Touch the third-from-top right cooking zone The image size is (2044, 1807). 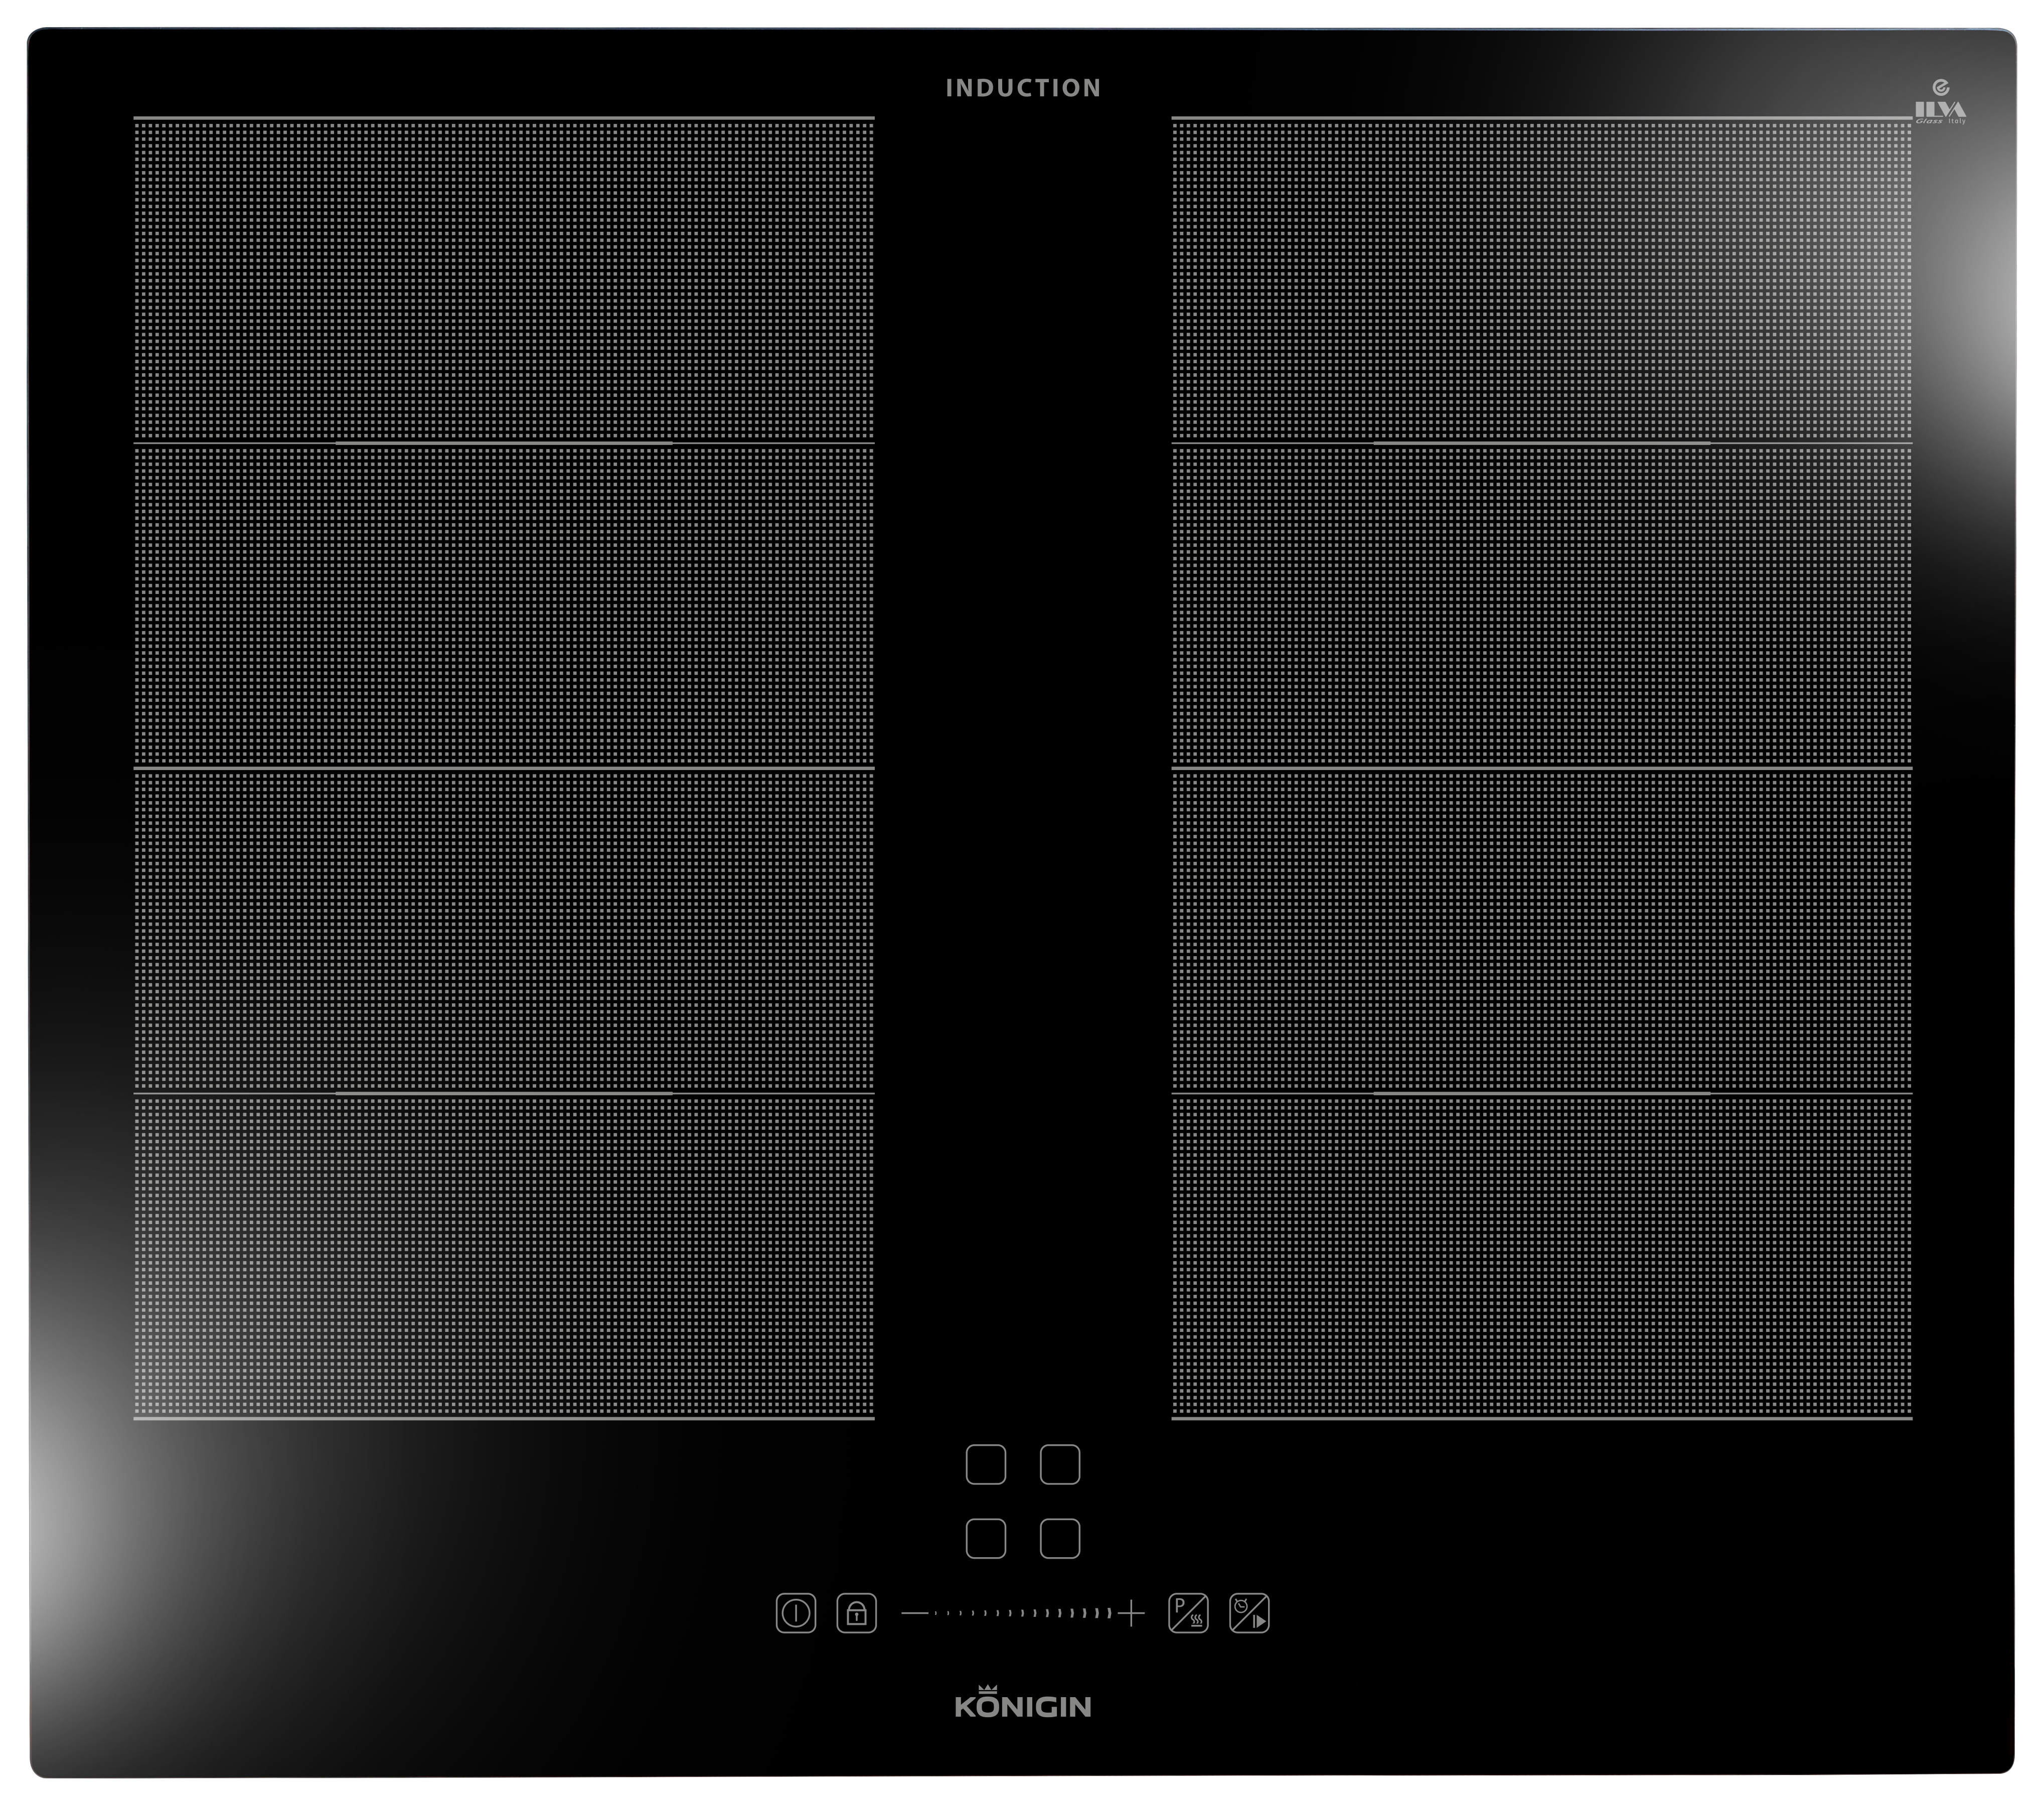[x=1541, y=930]
